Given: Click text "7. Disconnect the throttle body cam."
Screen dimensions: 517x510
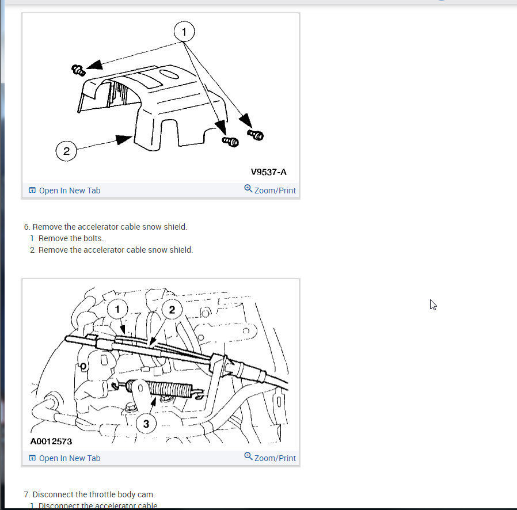Looking at the screenshot, I should (89, 494).
